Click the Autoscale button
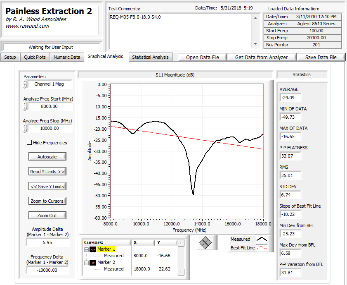The height and width of the screenshot is (285, 347). tap(47, 157)
